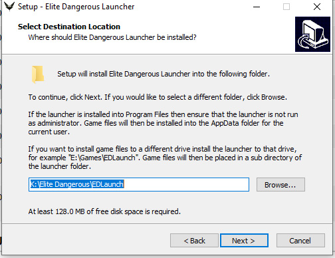Click the highlighted K:\Elite Dangerous\EDLaunch path text
The width and height of the screenshot is (335, 258).
[76, 184]
